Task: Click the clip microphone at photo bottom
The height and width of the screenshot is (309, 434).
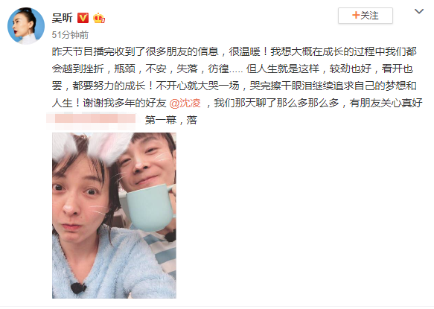Action: click(x=78, y=288)
